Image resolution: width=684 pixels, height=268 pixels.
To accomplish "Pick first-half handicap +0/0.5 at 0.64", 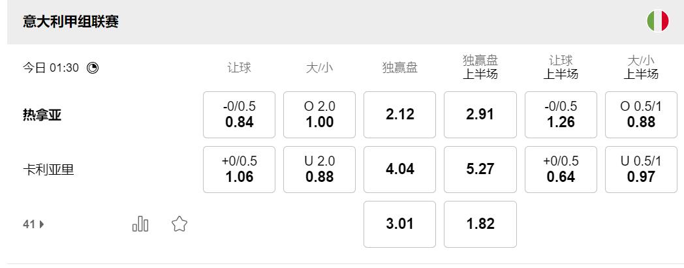I will pyautogui.click(x=561, y=170).
